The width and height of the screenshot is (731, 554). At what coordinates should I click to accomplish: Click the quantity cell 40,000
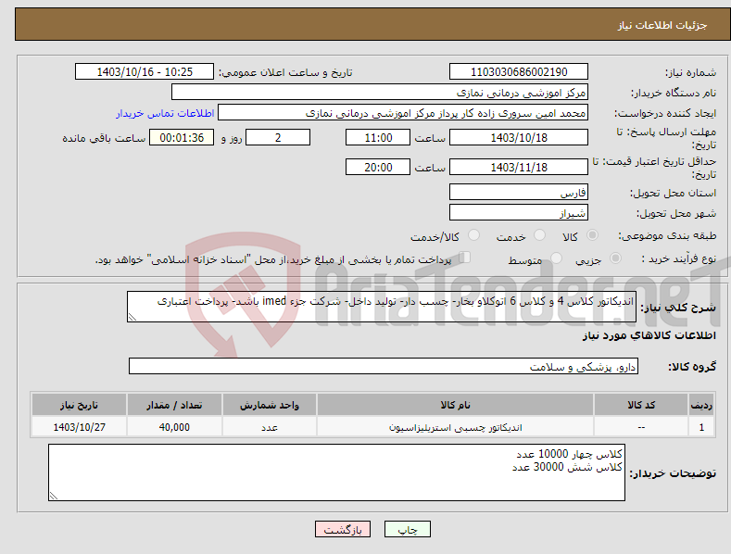[174, 427]
